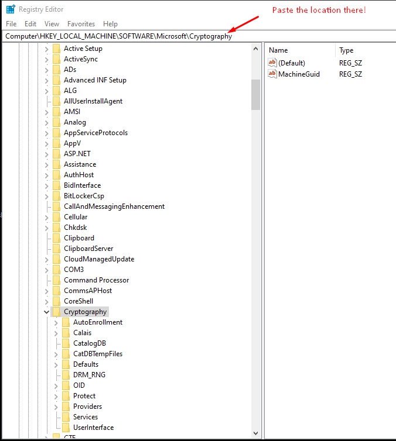Select the MachineGuid value name
This screenshot has width=396, height=441.
point(299,74)
